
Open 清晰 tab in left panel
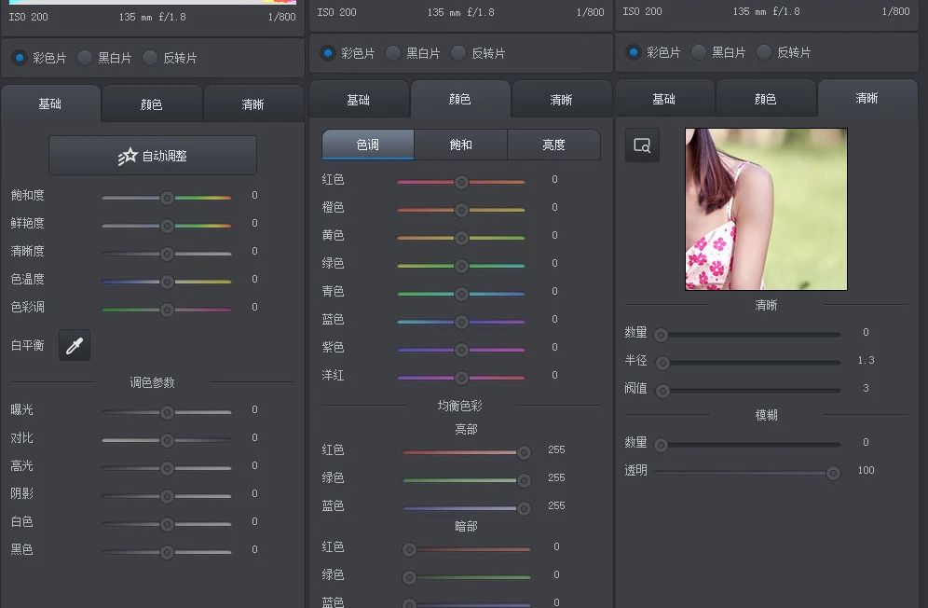(253, 104)
